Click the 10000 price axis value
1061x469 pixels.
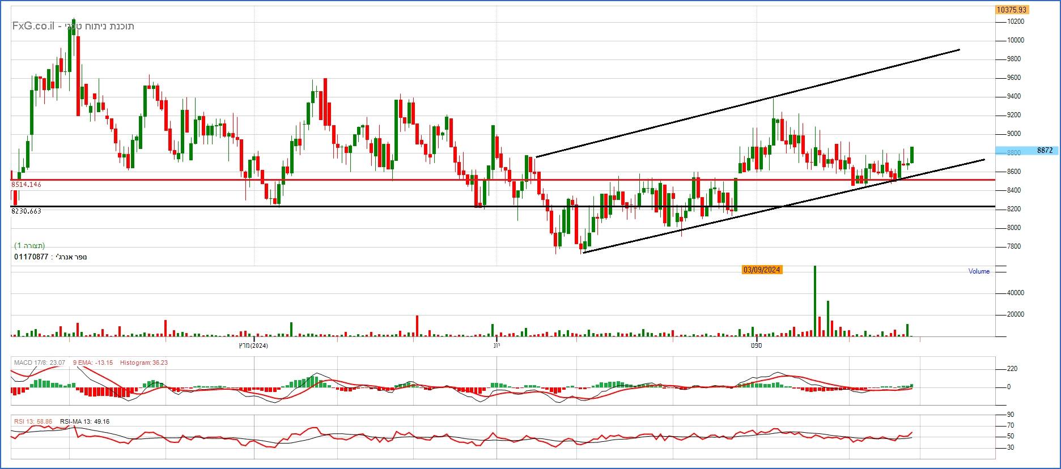[x=1015, y=40]
